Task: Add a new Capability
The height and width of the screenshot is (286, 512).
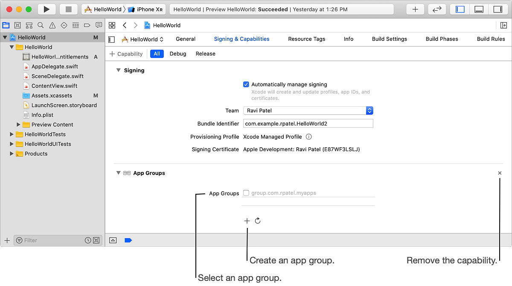Action: click(126, 54)
